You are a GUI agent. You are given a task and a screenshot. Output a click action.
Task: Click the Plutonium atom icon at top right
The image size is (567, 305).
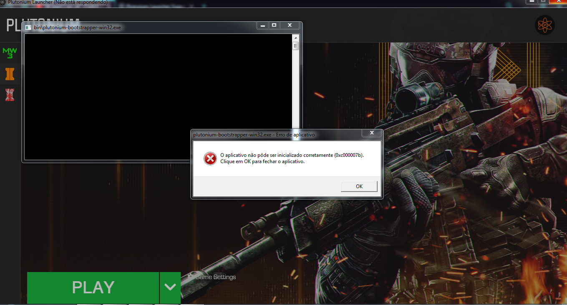click(x=544, y=25)
